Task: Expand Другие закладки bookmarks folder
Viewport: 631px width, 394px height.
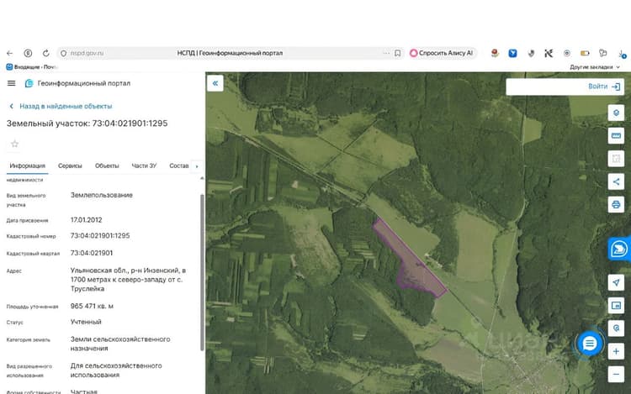Action: pos(594,67)
